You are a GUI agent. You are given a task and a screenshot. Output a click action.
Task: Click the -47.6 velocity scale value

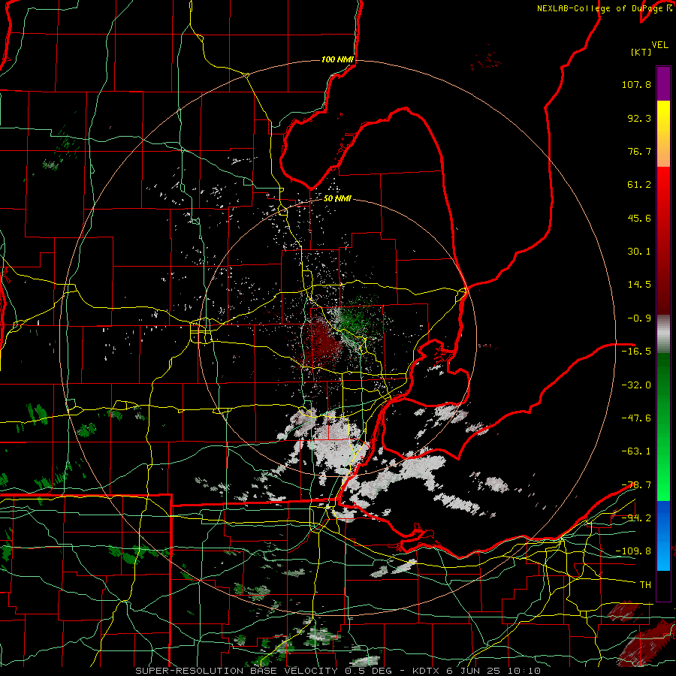click(636, 418)
